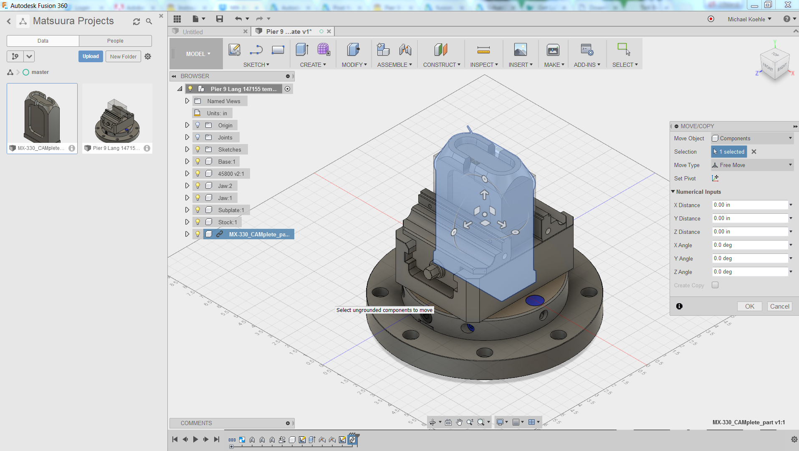The width and height of the screenshot is (799, 451).
Task: Open the SKETCH menu
Action: 256,65
